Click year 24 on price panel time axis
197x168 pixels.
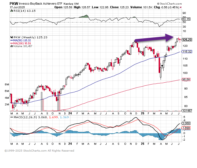pyautogui.click(x=70, y=114)
